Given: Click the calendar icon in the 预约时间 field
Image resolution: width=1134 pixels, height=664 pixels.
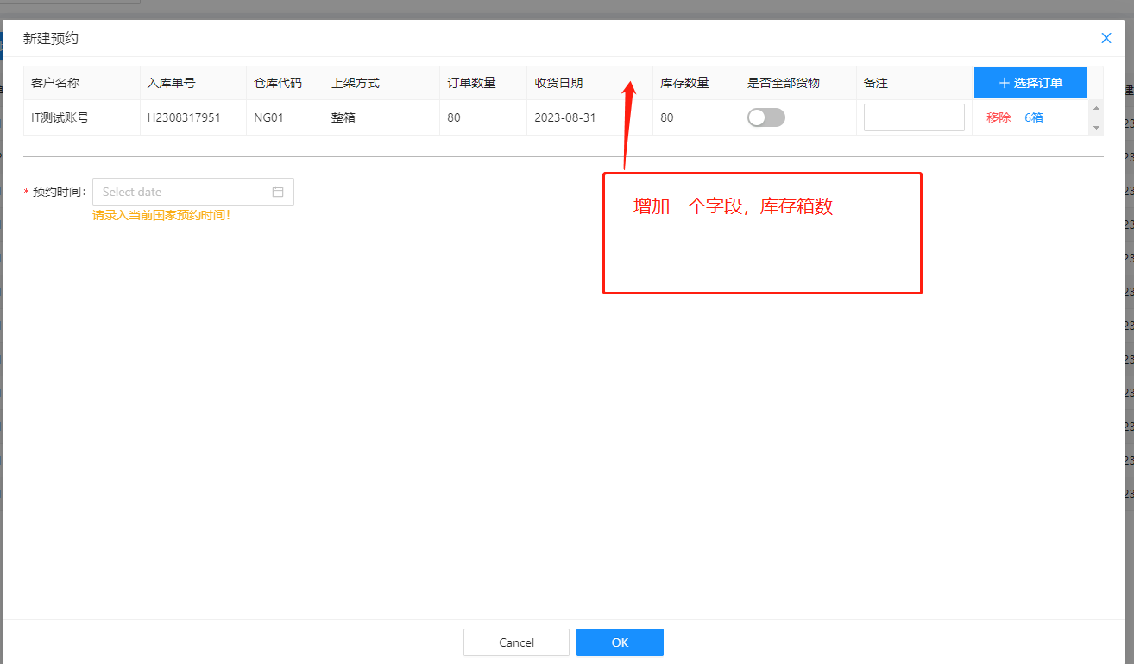Looking at the screenshot, I should (x=278, y=192).
